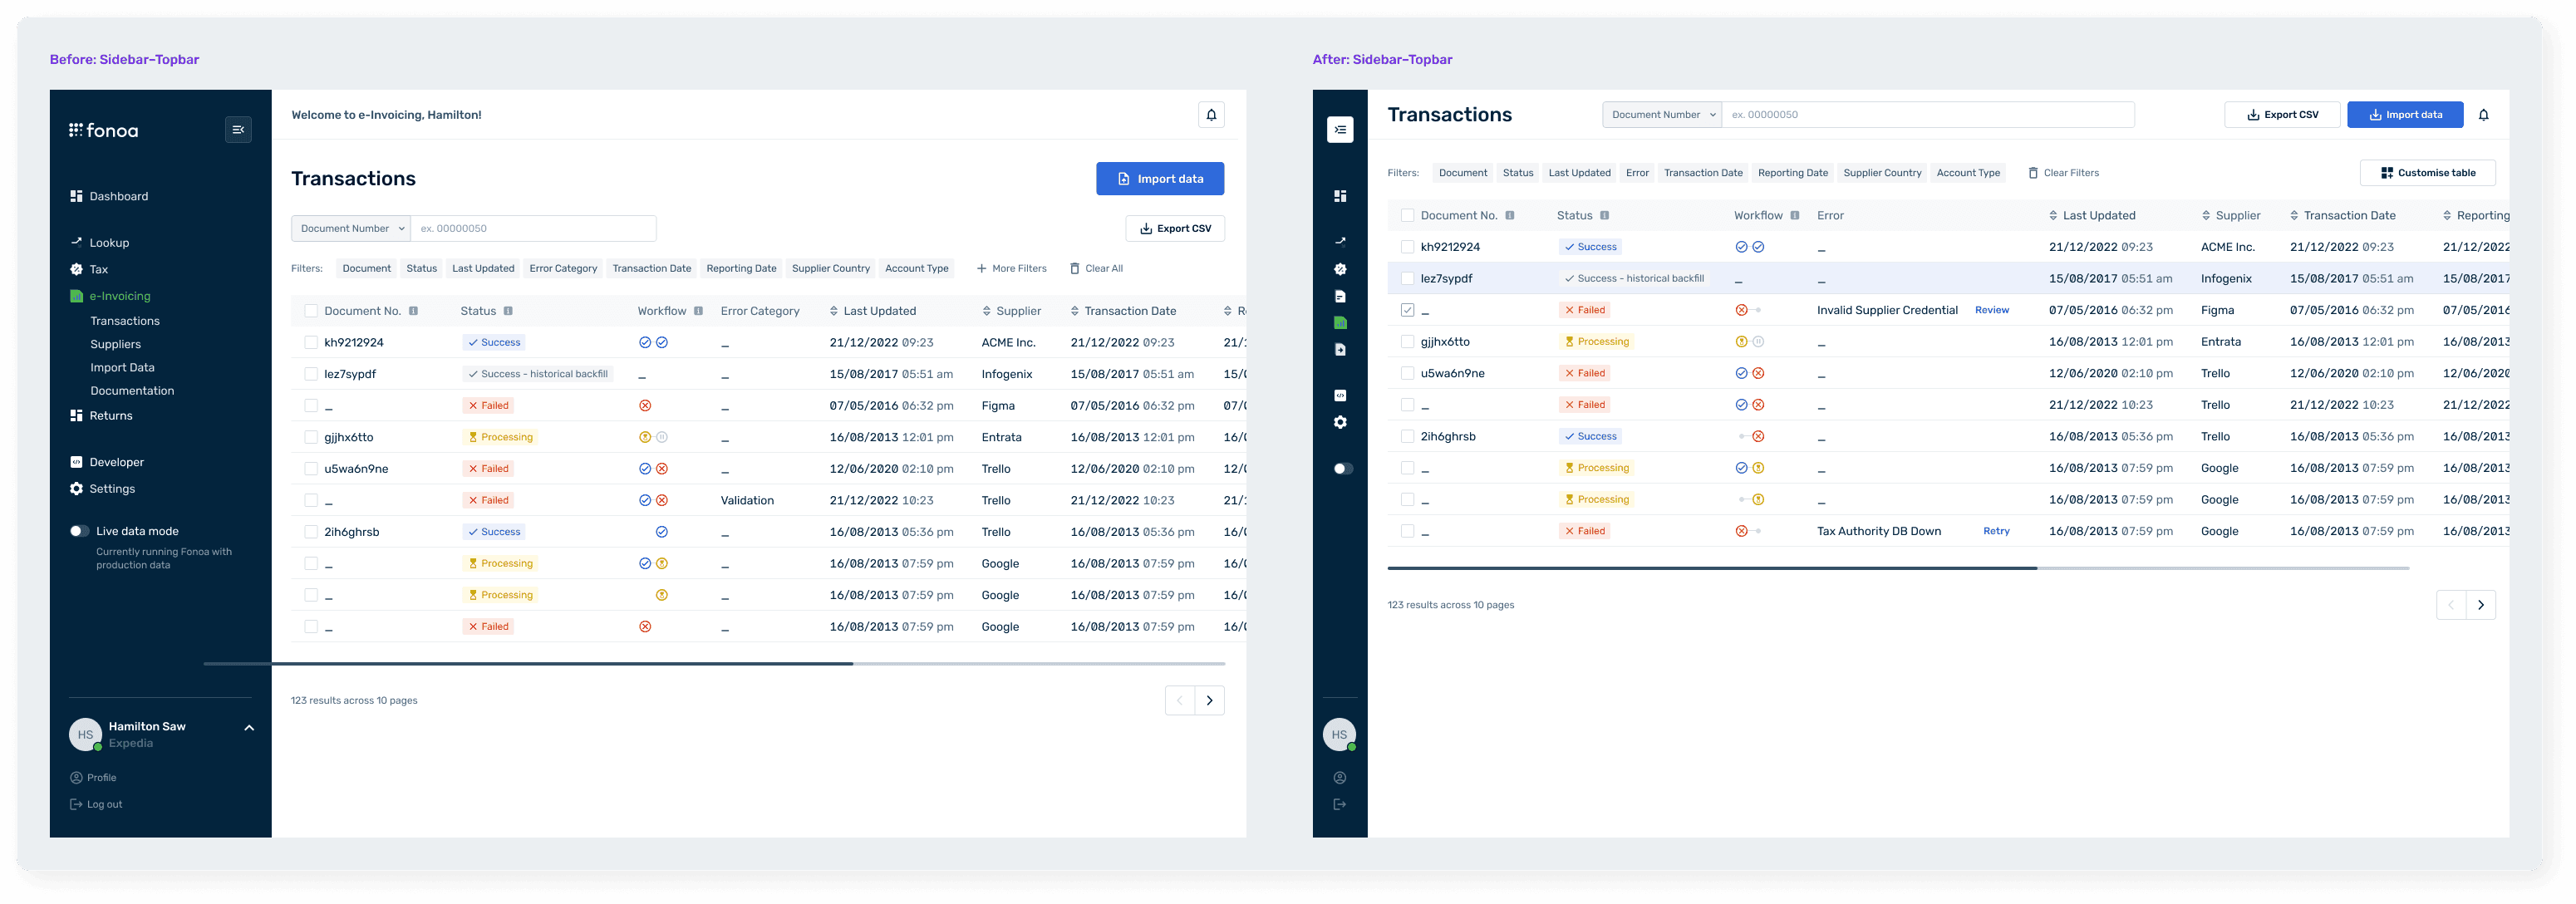Click the Dashboard icon in the collapsed sidebar
2576x904 pixels.
(1340, 196)
